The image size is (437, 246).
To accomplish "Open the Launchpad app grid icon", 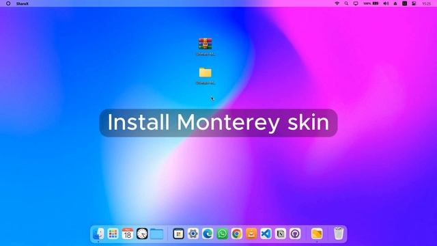I will [x=113, y=234].
